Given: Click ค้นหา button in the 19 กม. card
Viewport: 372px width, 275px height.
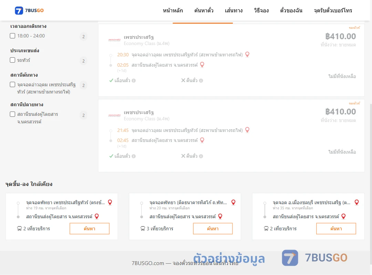Looking at the screenshot, I should 90,229.
